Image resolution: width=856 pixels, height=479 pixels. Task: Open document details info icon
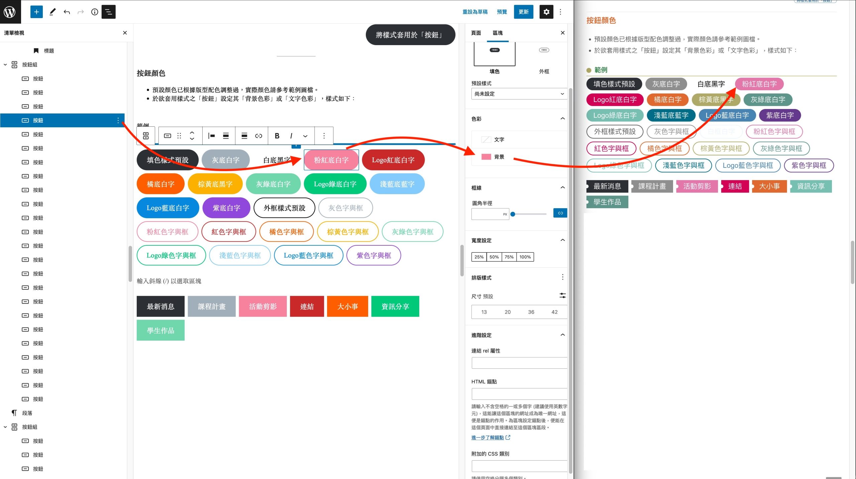95,12
